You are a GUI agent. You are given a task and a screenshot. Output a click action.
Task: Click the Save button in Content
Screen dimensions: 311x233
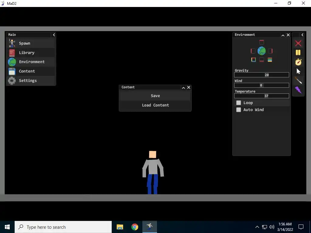[x=155, y=96]
